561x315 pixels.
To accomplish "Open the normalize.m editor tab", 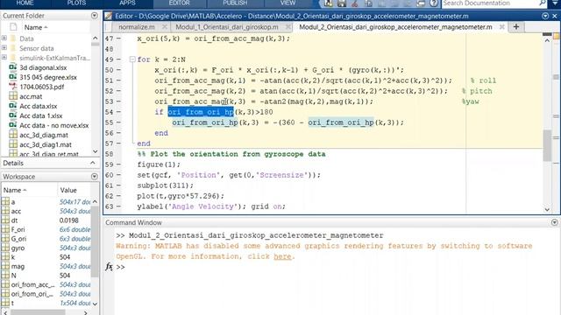I will (137, 27).
